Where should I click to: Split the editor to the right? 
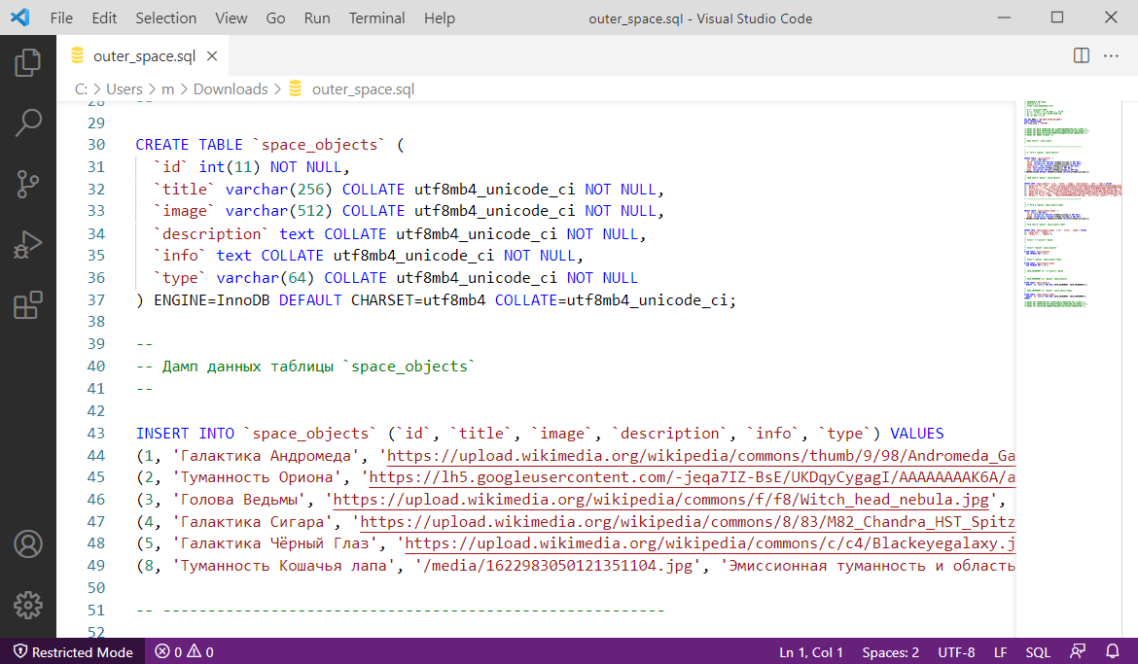pyautogui.click(x=1081, y=55)
